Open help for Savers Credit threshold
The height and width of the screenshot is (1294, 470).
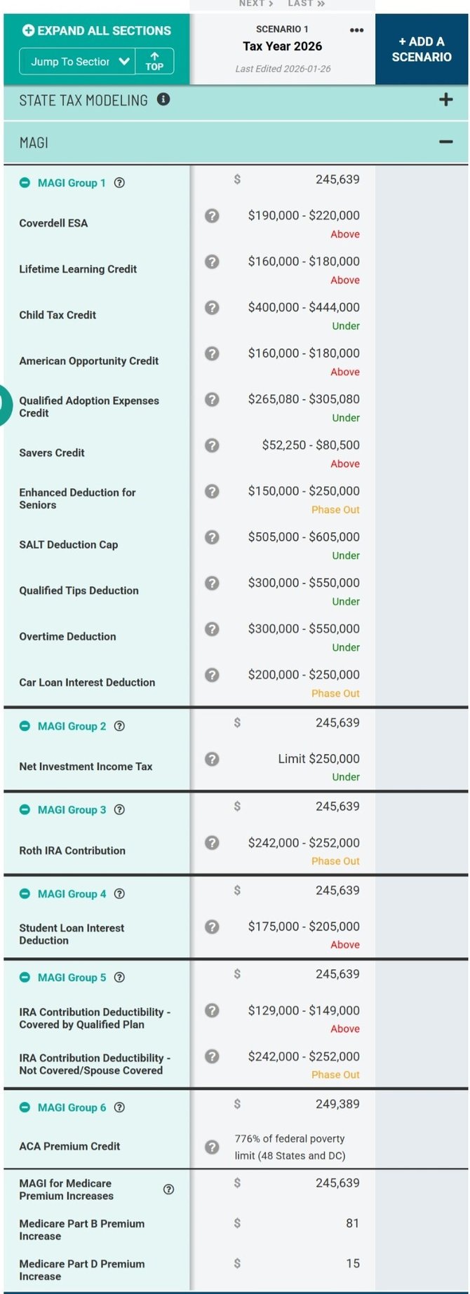coord(212,445)
